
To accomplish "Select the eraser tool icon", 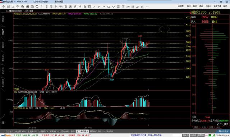I will pyautogui.click(x=137, y=6).
